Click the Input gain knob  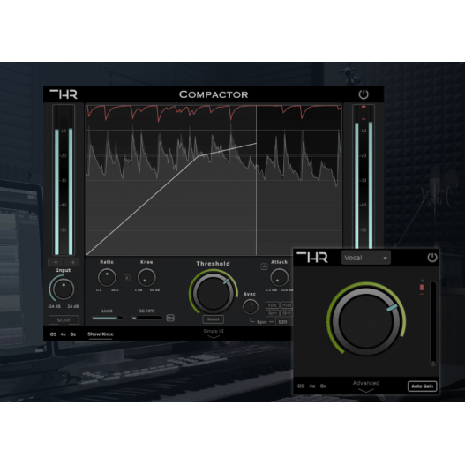click(x=63, y=289)
